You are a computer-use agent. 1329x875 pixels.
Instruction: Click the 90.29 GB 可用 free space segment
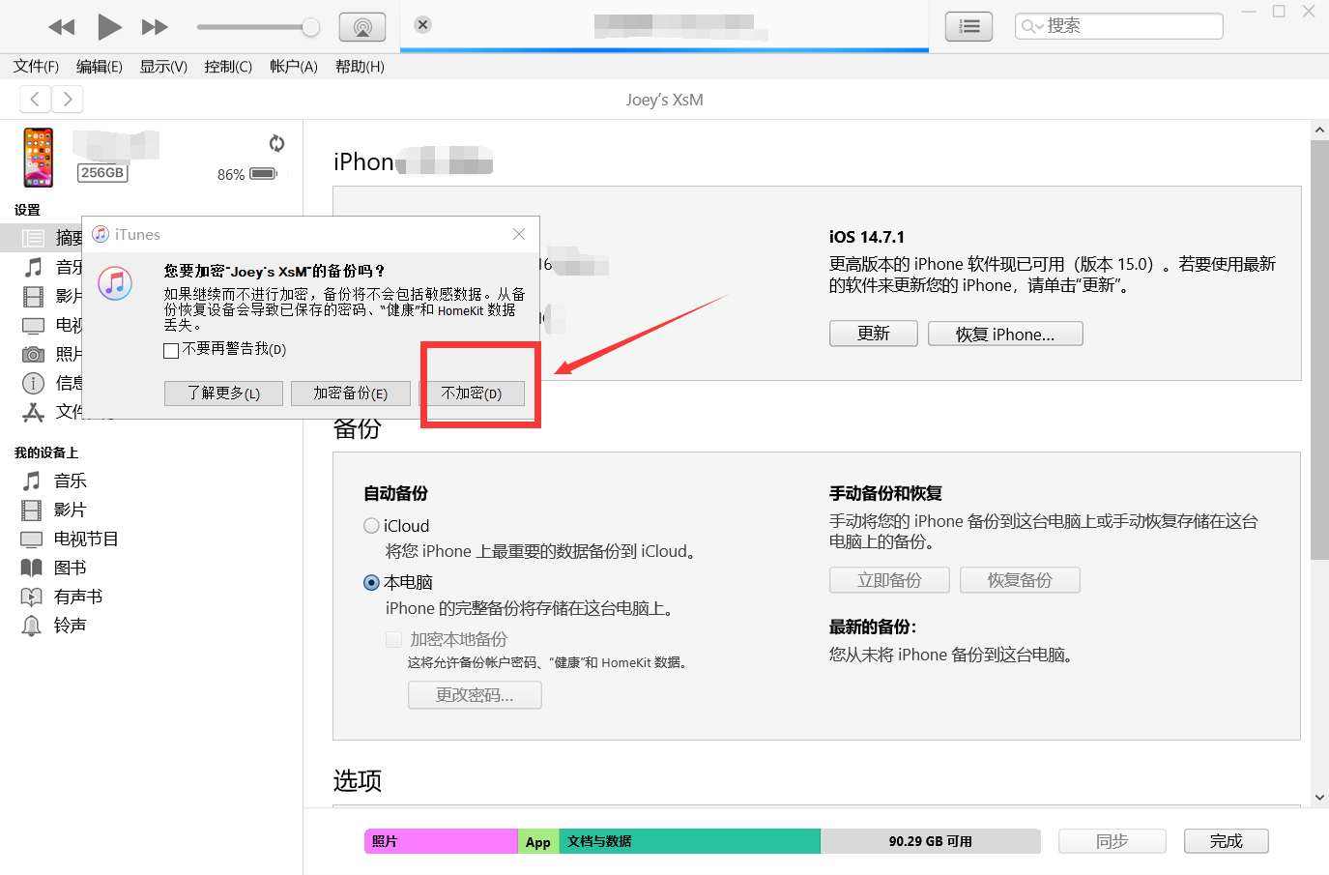tap(931, 841)
